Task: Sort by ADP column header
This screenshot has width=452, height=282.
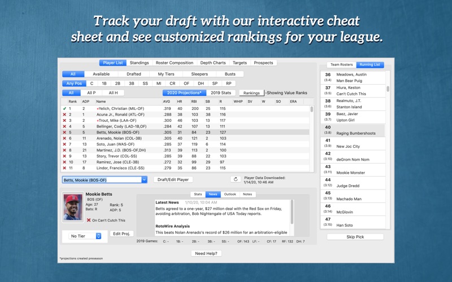Action: [x=86, y=102]
